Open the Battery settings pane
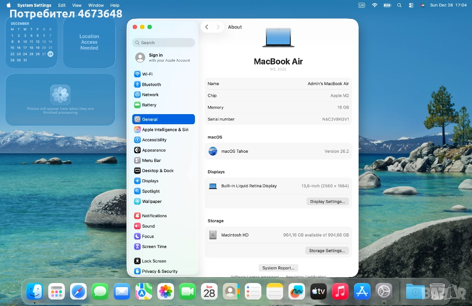Viewport: 472px width, 306px height. pyautogui.click(x=149, y=105)
